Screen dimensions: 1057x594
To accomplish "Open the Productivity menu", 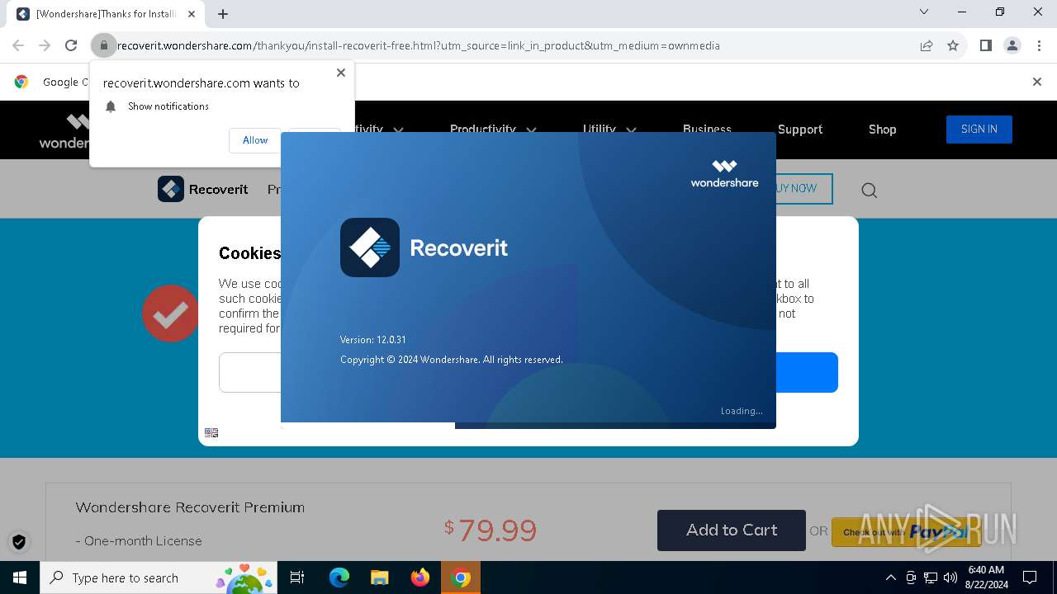I will click(482, 130).
